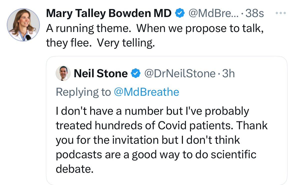The height and width of the screenshot is (185, 291).
Task: Open Neil Stone's small profile avatar
Action: 63,73
